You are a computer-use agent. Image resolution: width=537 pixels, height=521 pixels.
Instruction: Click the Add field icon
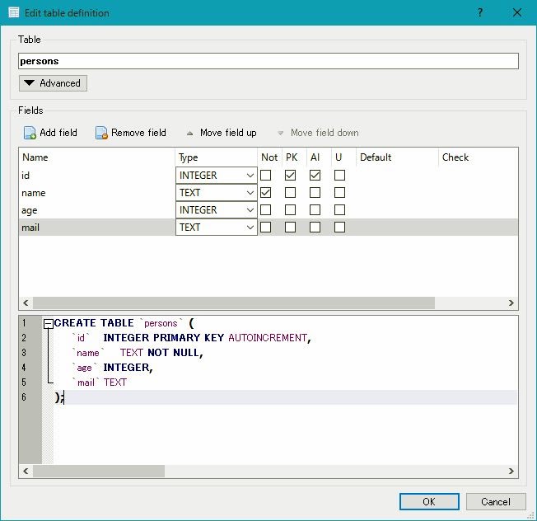pos(30,133)
